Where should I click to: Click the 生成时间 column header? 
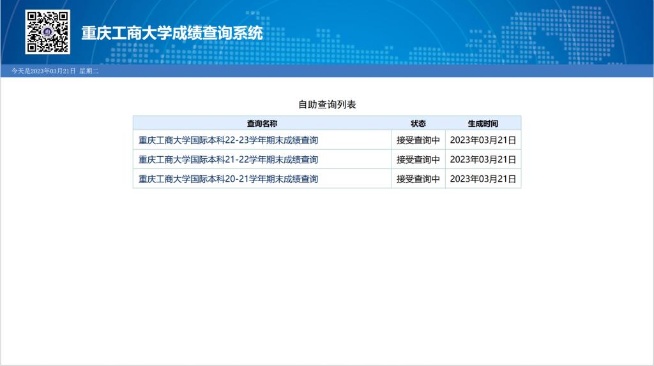point(483,124)
